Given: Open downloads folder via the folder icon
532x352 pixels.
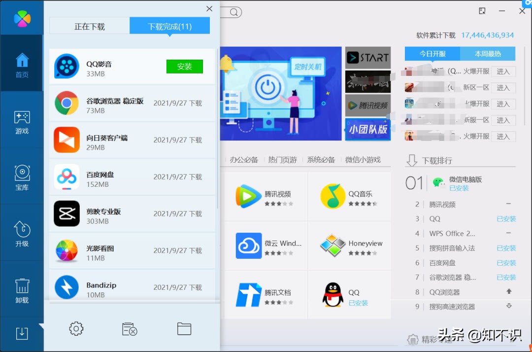Looking at the screenshot, I should (184, 328).
